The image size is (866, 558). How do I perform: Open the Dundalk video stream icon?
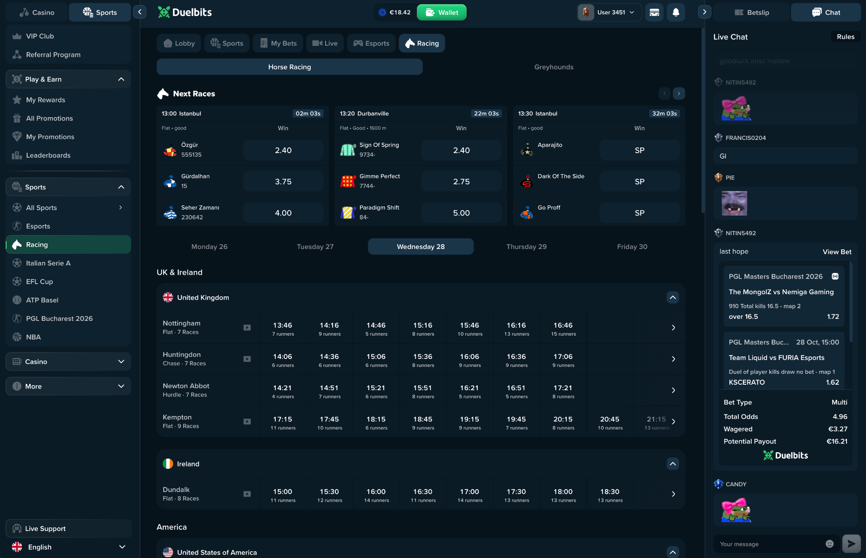247,494
